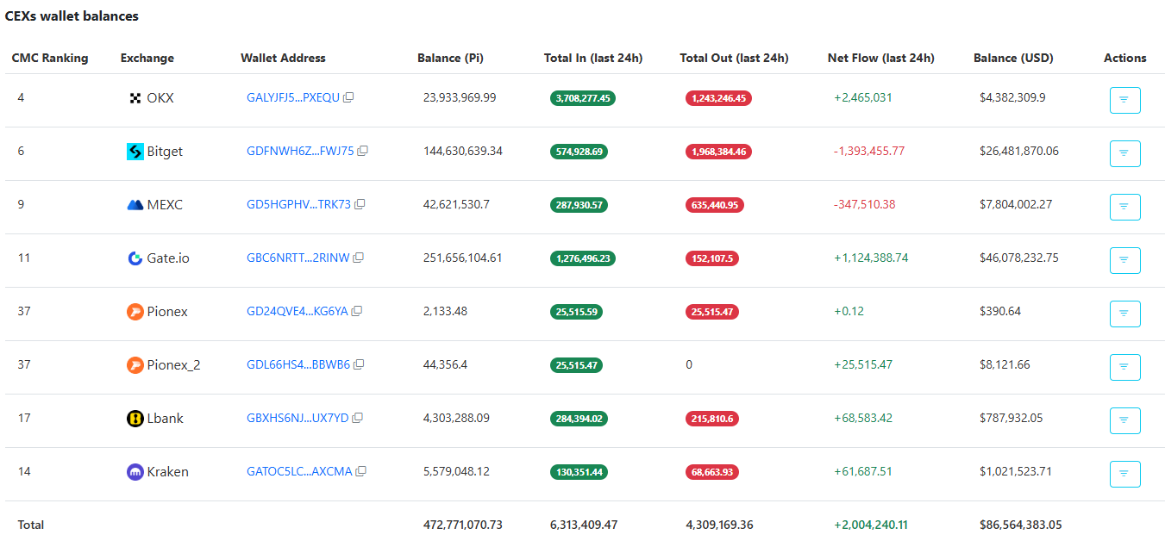Open Pionex_2 wallet link GDL66HS4...BBWB6
This screenshot has height=547, width=1165.
(298, 364)
